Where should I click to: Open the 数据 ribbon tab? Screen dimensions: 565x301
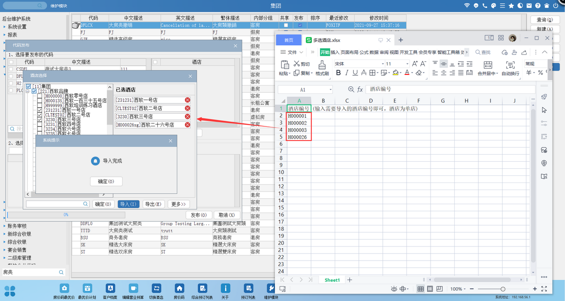(x=374, y=52)
